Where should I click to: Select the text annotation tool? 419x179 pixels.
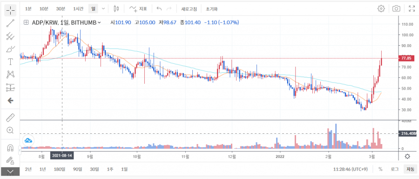(10, 62)
